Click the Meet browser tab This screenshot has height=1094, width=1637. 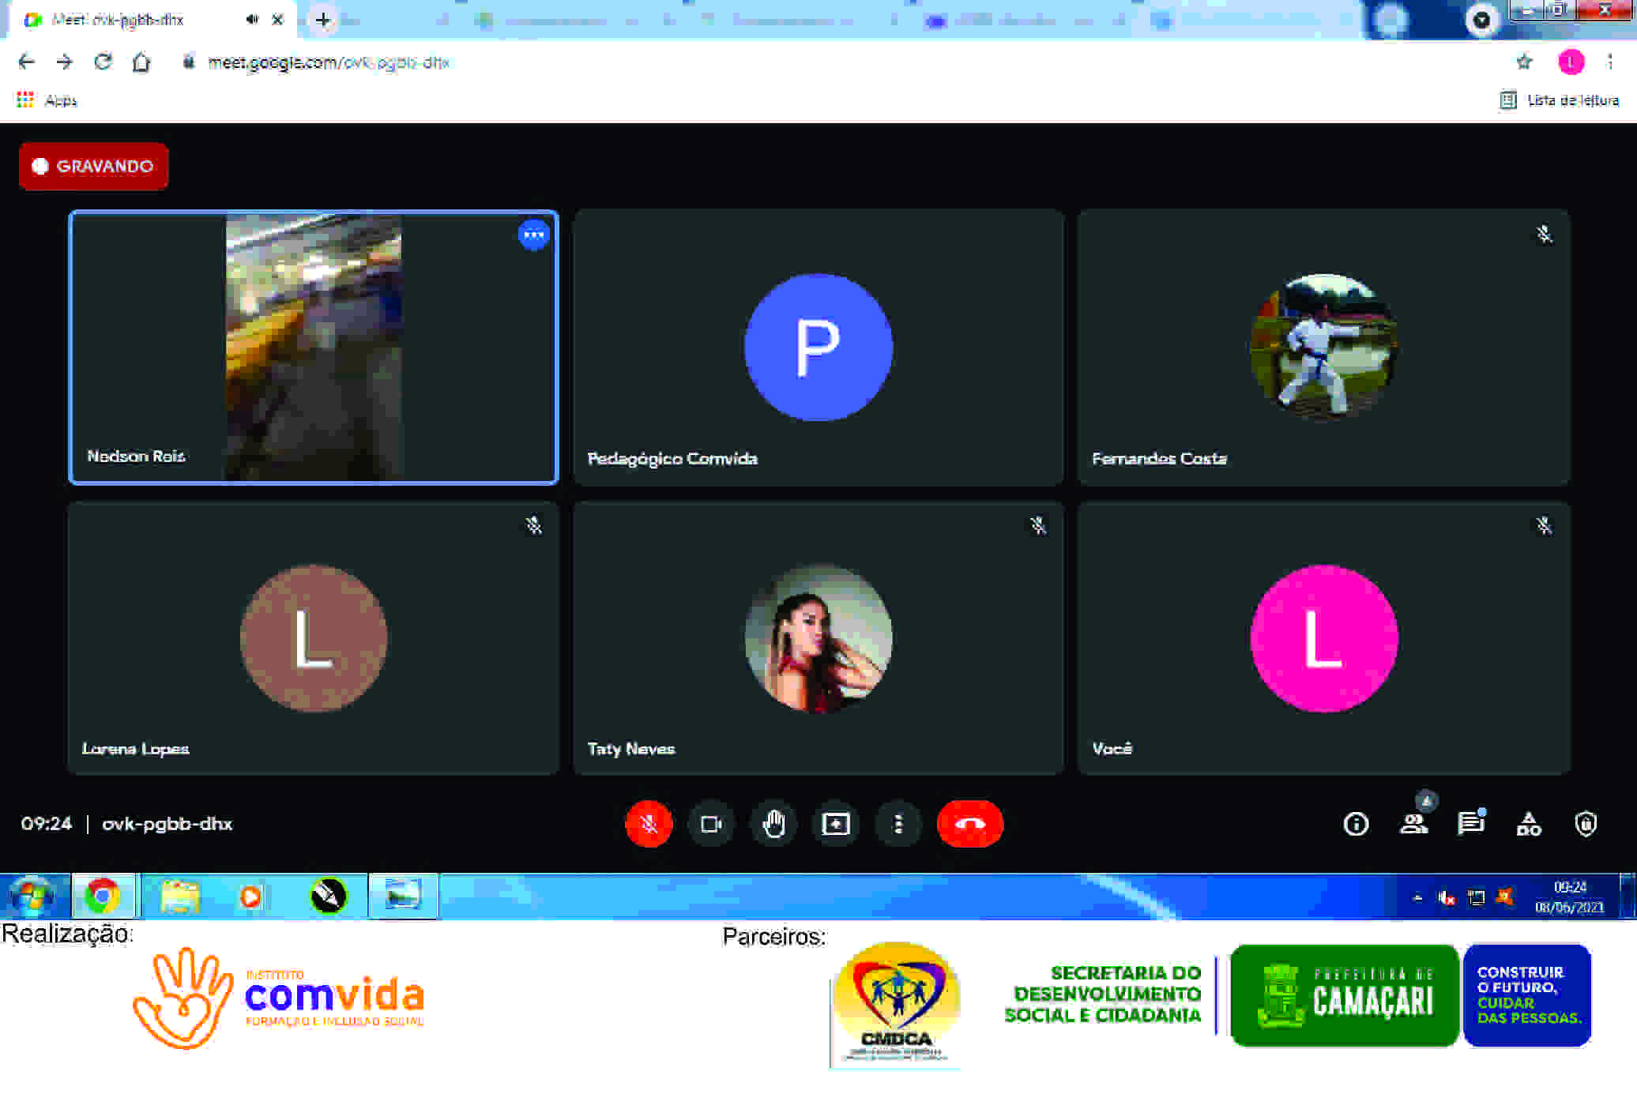pos(119,20)
